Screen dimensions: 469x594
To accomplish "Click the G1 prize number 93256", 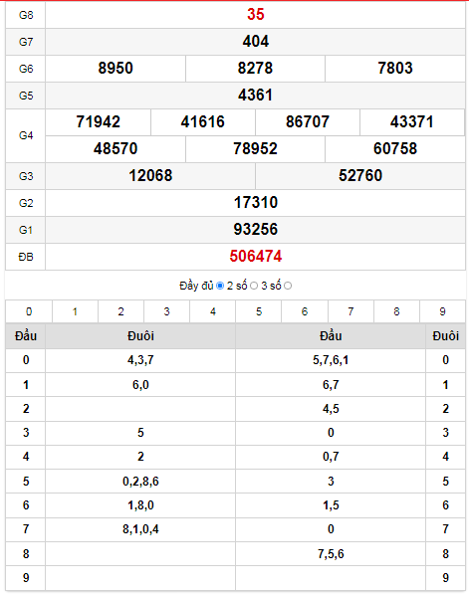I will pyautogui.click(x=256, y=230).
